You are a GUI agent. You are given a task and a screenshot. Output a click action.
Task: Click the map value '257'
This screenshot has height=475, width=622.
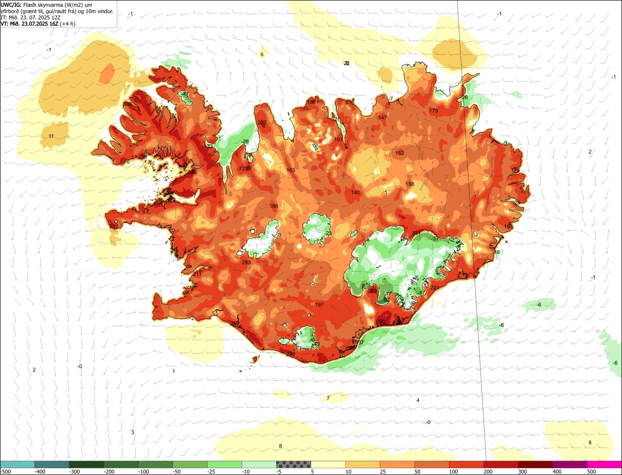pyautogui.click(x=234, y=323)
